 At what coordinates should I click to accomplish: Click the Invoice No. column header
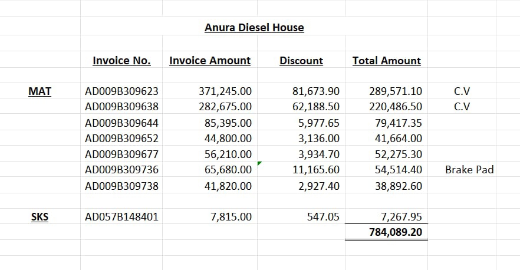[121, 61]
